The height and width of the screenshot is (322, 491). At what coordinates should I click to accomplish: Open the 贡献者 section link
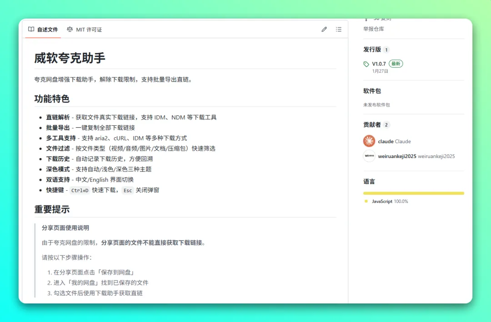pos(372,124)
